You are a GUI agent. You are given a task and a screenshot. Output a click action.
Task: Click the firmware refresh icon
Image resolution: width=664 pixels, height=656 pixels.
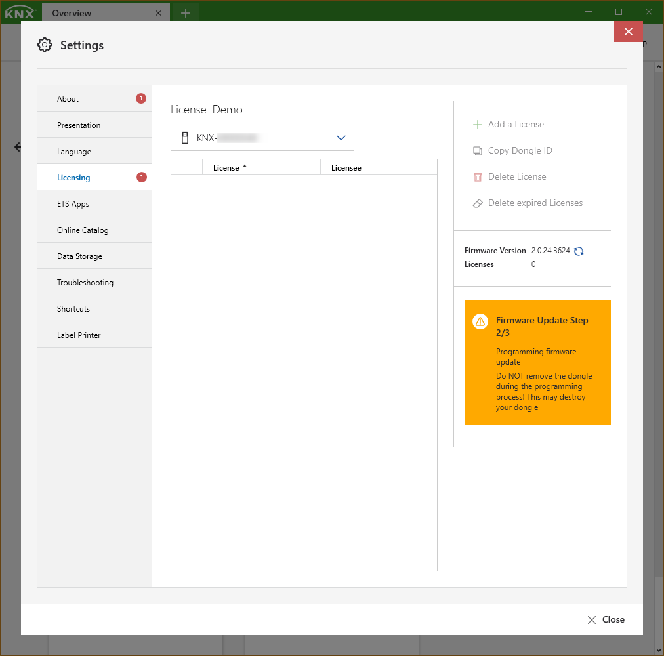579,251
